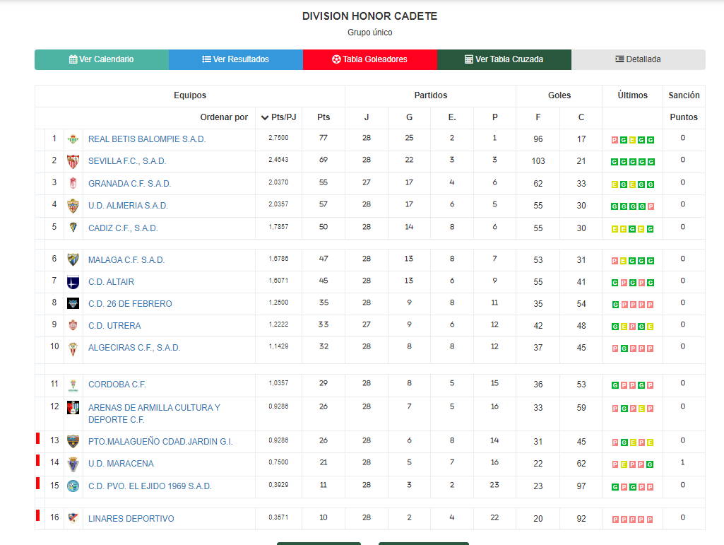Viewport: 724px width, 545px height.
Task: Open U.D. MARACENA team link
Action: tap(121, 464)
